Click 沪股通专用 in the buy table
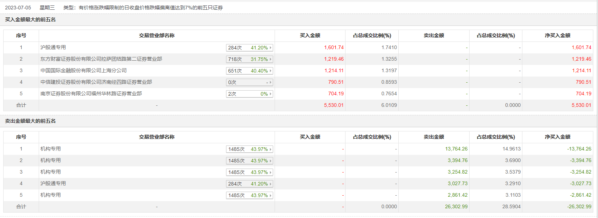 click(x=53, y=47)
